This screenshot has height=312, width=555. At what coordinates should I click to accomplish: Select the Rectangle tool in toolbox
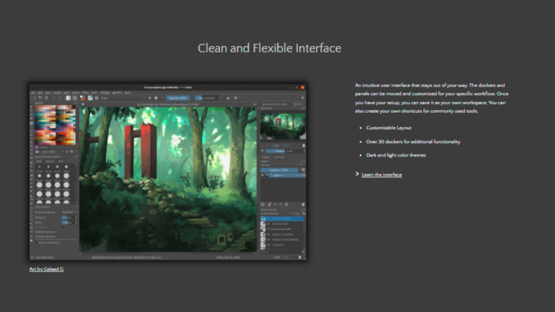[x=31, y=131]
